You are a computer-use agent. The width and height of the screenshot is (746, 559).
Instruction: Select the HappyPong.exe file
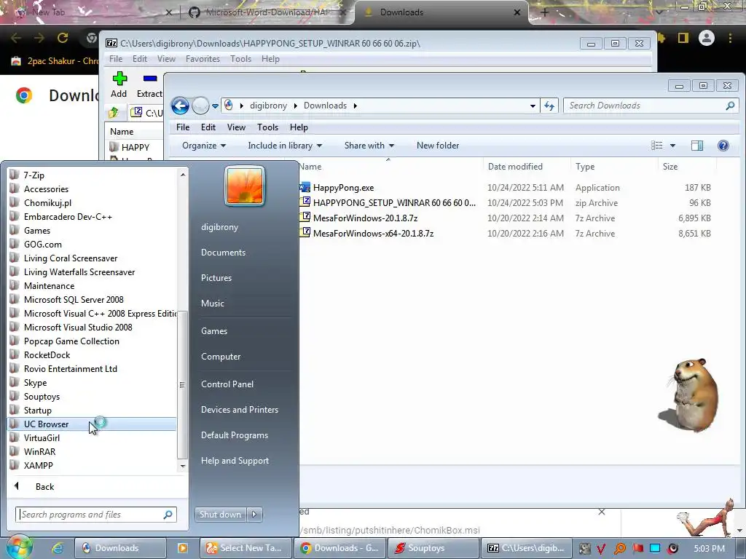point(343,188)
